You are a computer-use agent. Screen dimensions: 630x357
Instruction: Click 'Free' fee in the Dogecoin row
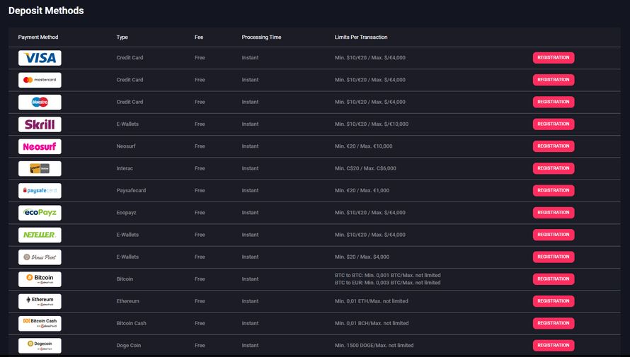(200, 346)
